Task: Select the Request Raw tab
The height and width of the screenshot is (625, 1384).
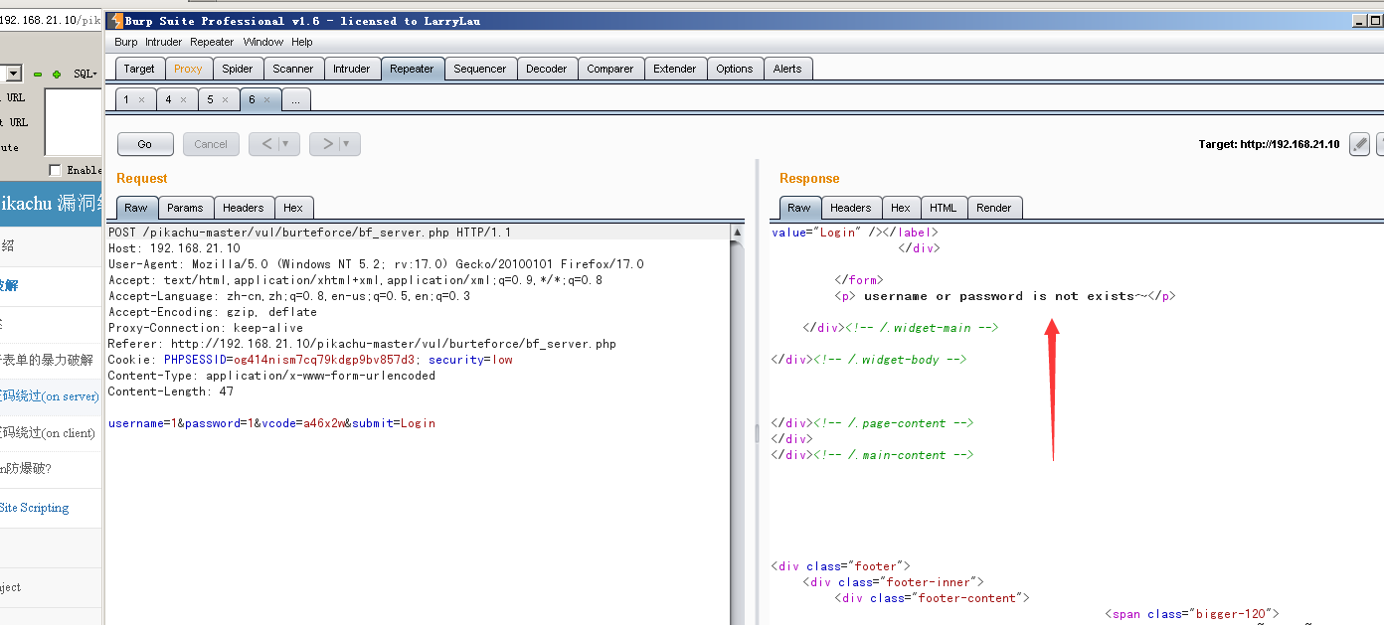Action: click(136, 208)
